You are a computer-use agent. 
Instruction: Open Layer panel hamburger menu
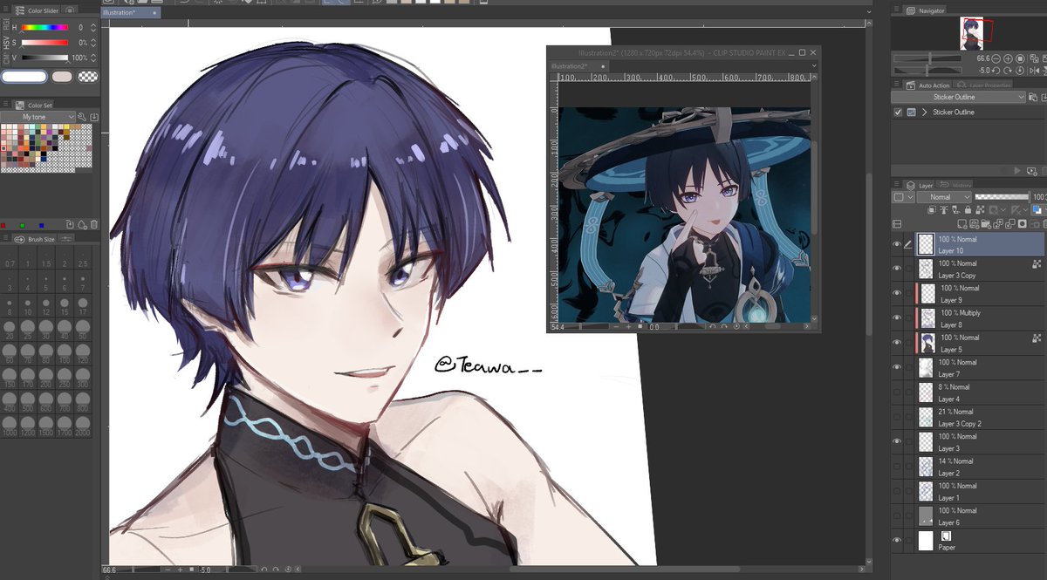tap(897, 185)
